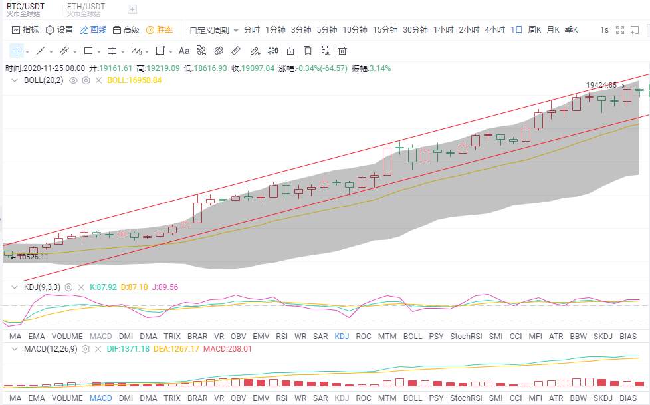Select the 1日 daily timeframe

tap(516, 30)
